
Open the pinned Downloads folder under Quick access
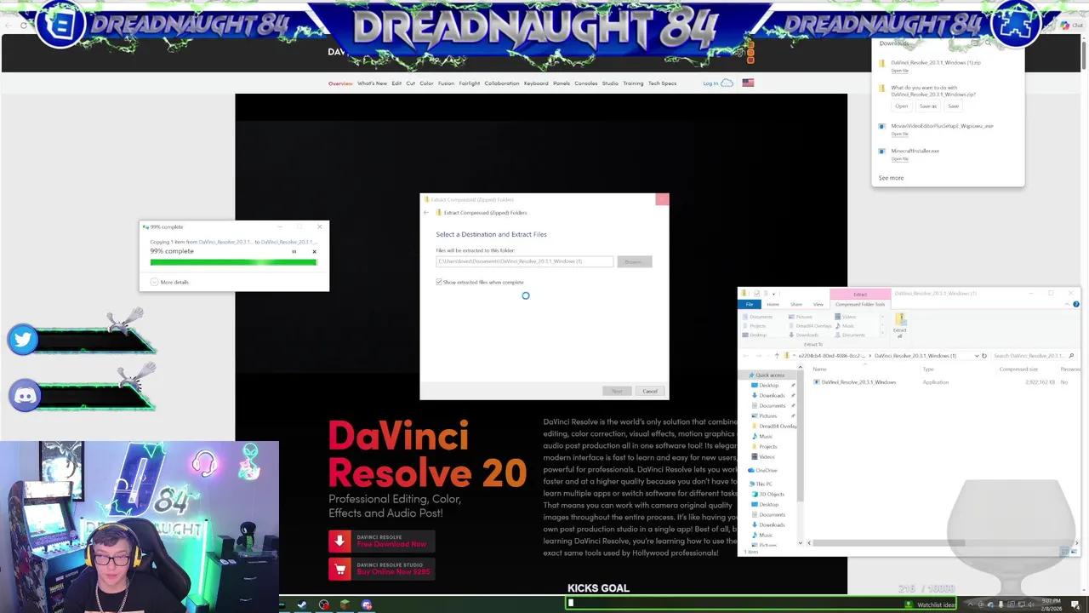[772, 396]
